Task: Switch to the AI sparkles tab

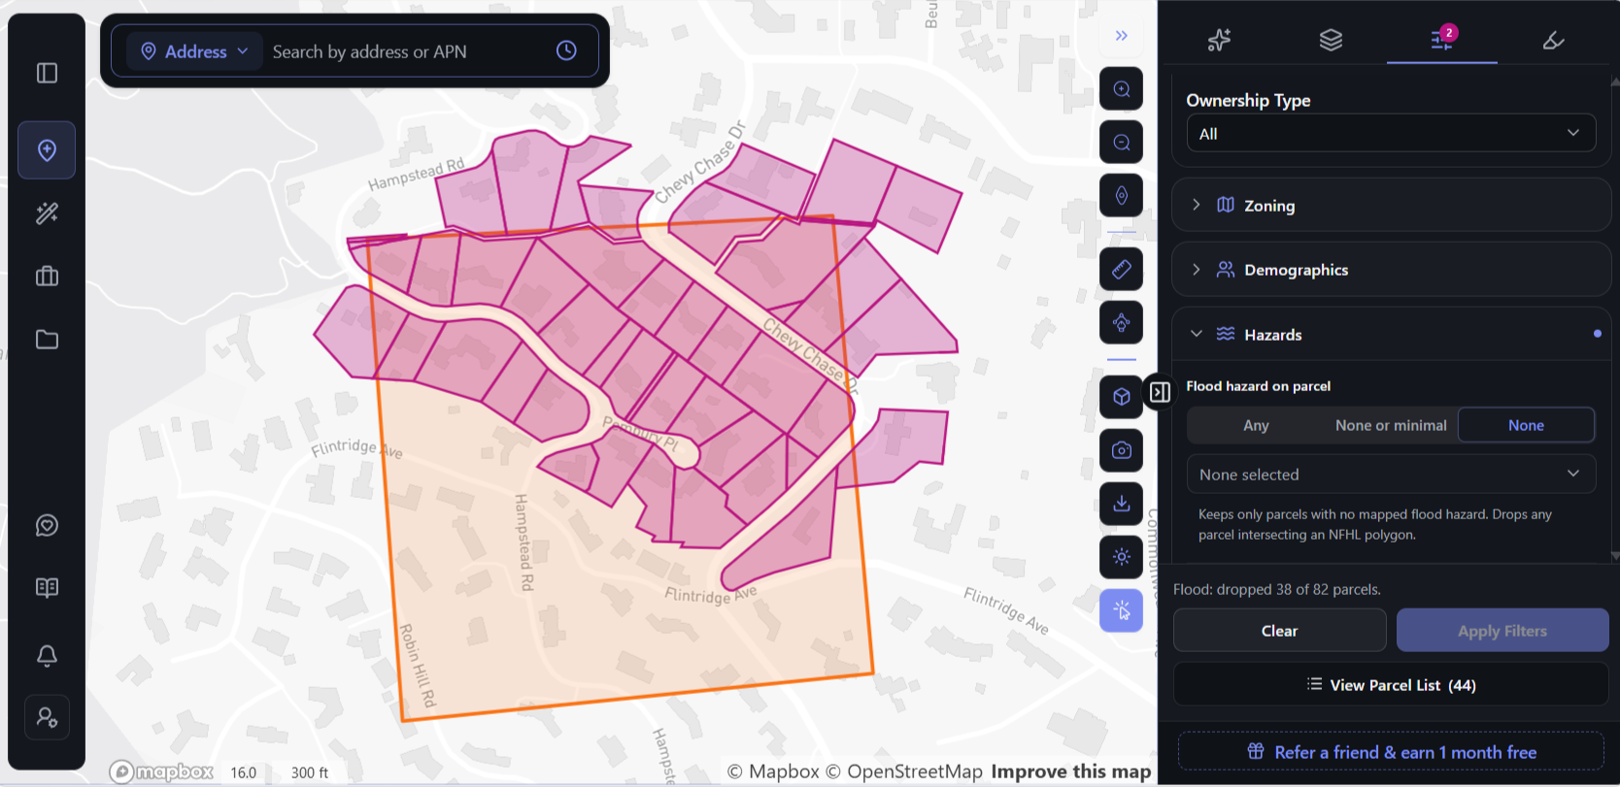Action: [1220, 40]
